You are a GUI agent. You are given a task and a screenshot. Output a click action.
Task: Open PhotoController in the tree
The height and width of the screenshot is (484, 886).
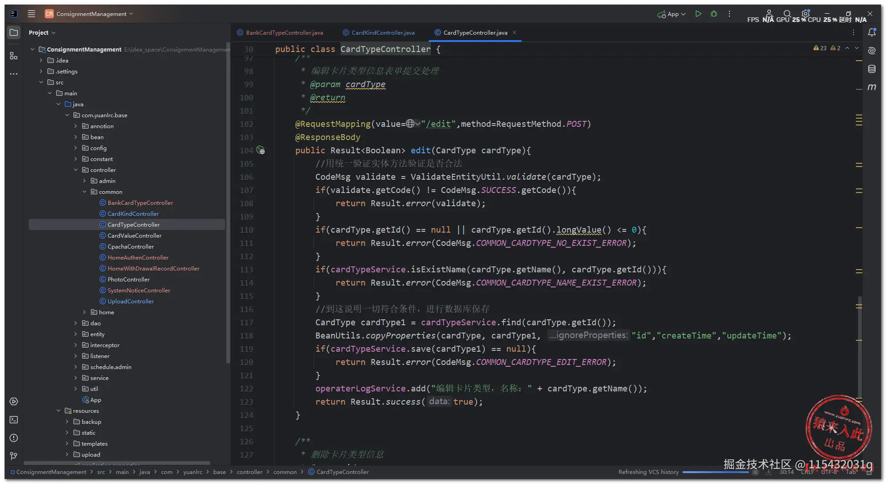pyautogui.click(x=125, y=279)
